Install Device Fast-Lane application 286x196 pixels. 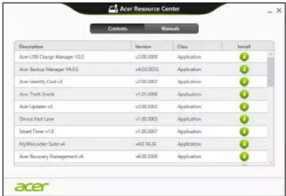[244, 119]
